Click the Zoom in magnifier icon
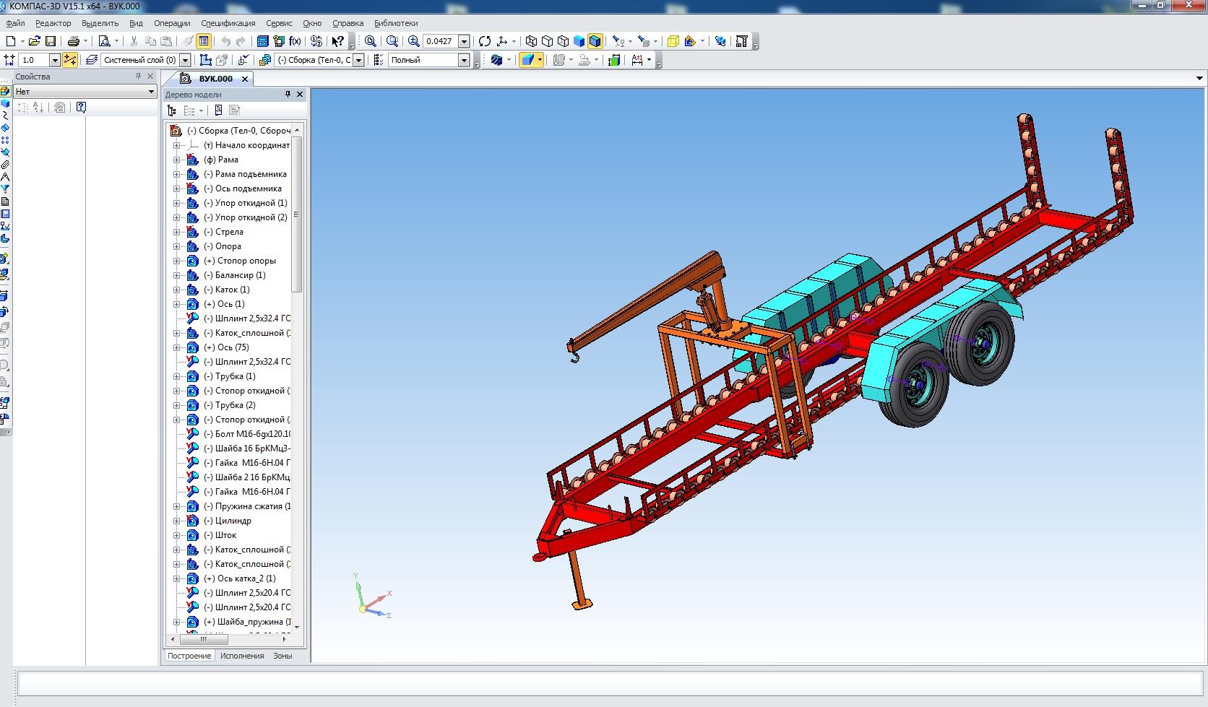Viewport: 1208px width, 707px height. tap(413, 41)
